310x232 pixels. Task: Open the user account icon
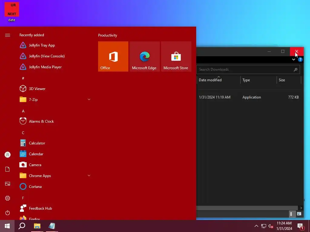[8, 155]
